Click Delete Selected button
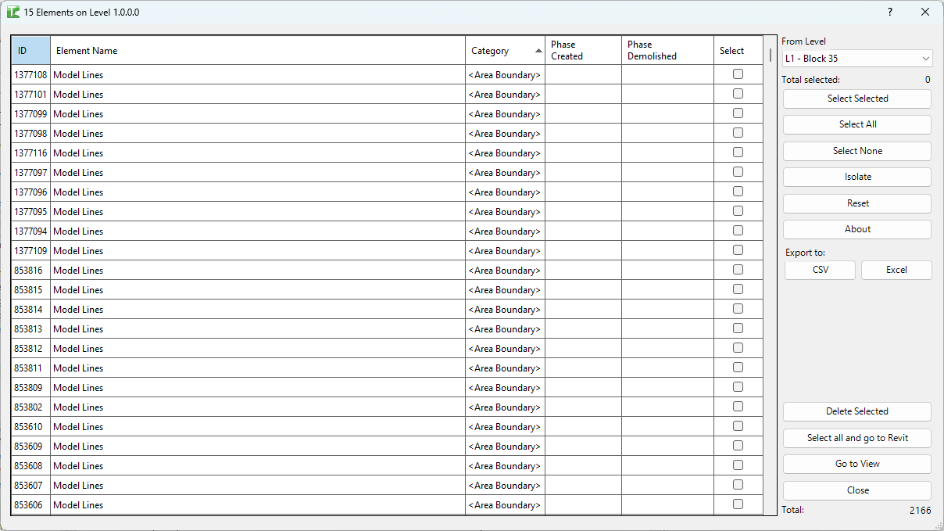Screen dimensions: 944x531 856,411
